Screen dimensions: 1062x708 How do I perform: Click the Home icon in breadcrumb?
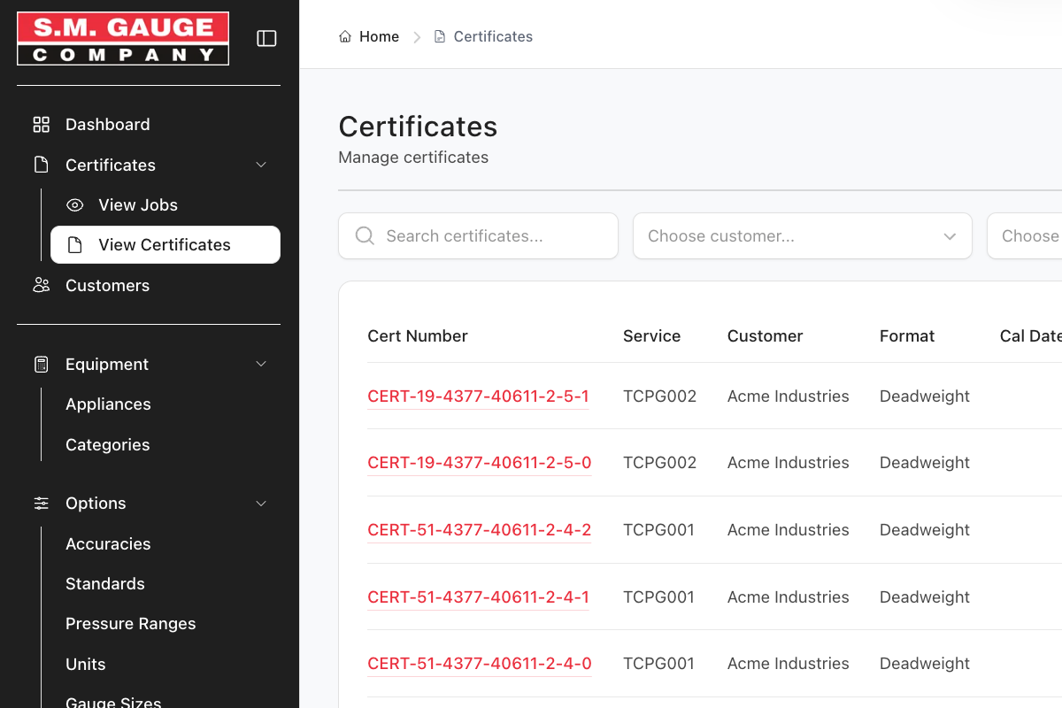click(345, 36)
